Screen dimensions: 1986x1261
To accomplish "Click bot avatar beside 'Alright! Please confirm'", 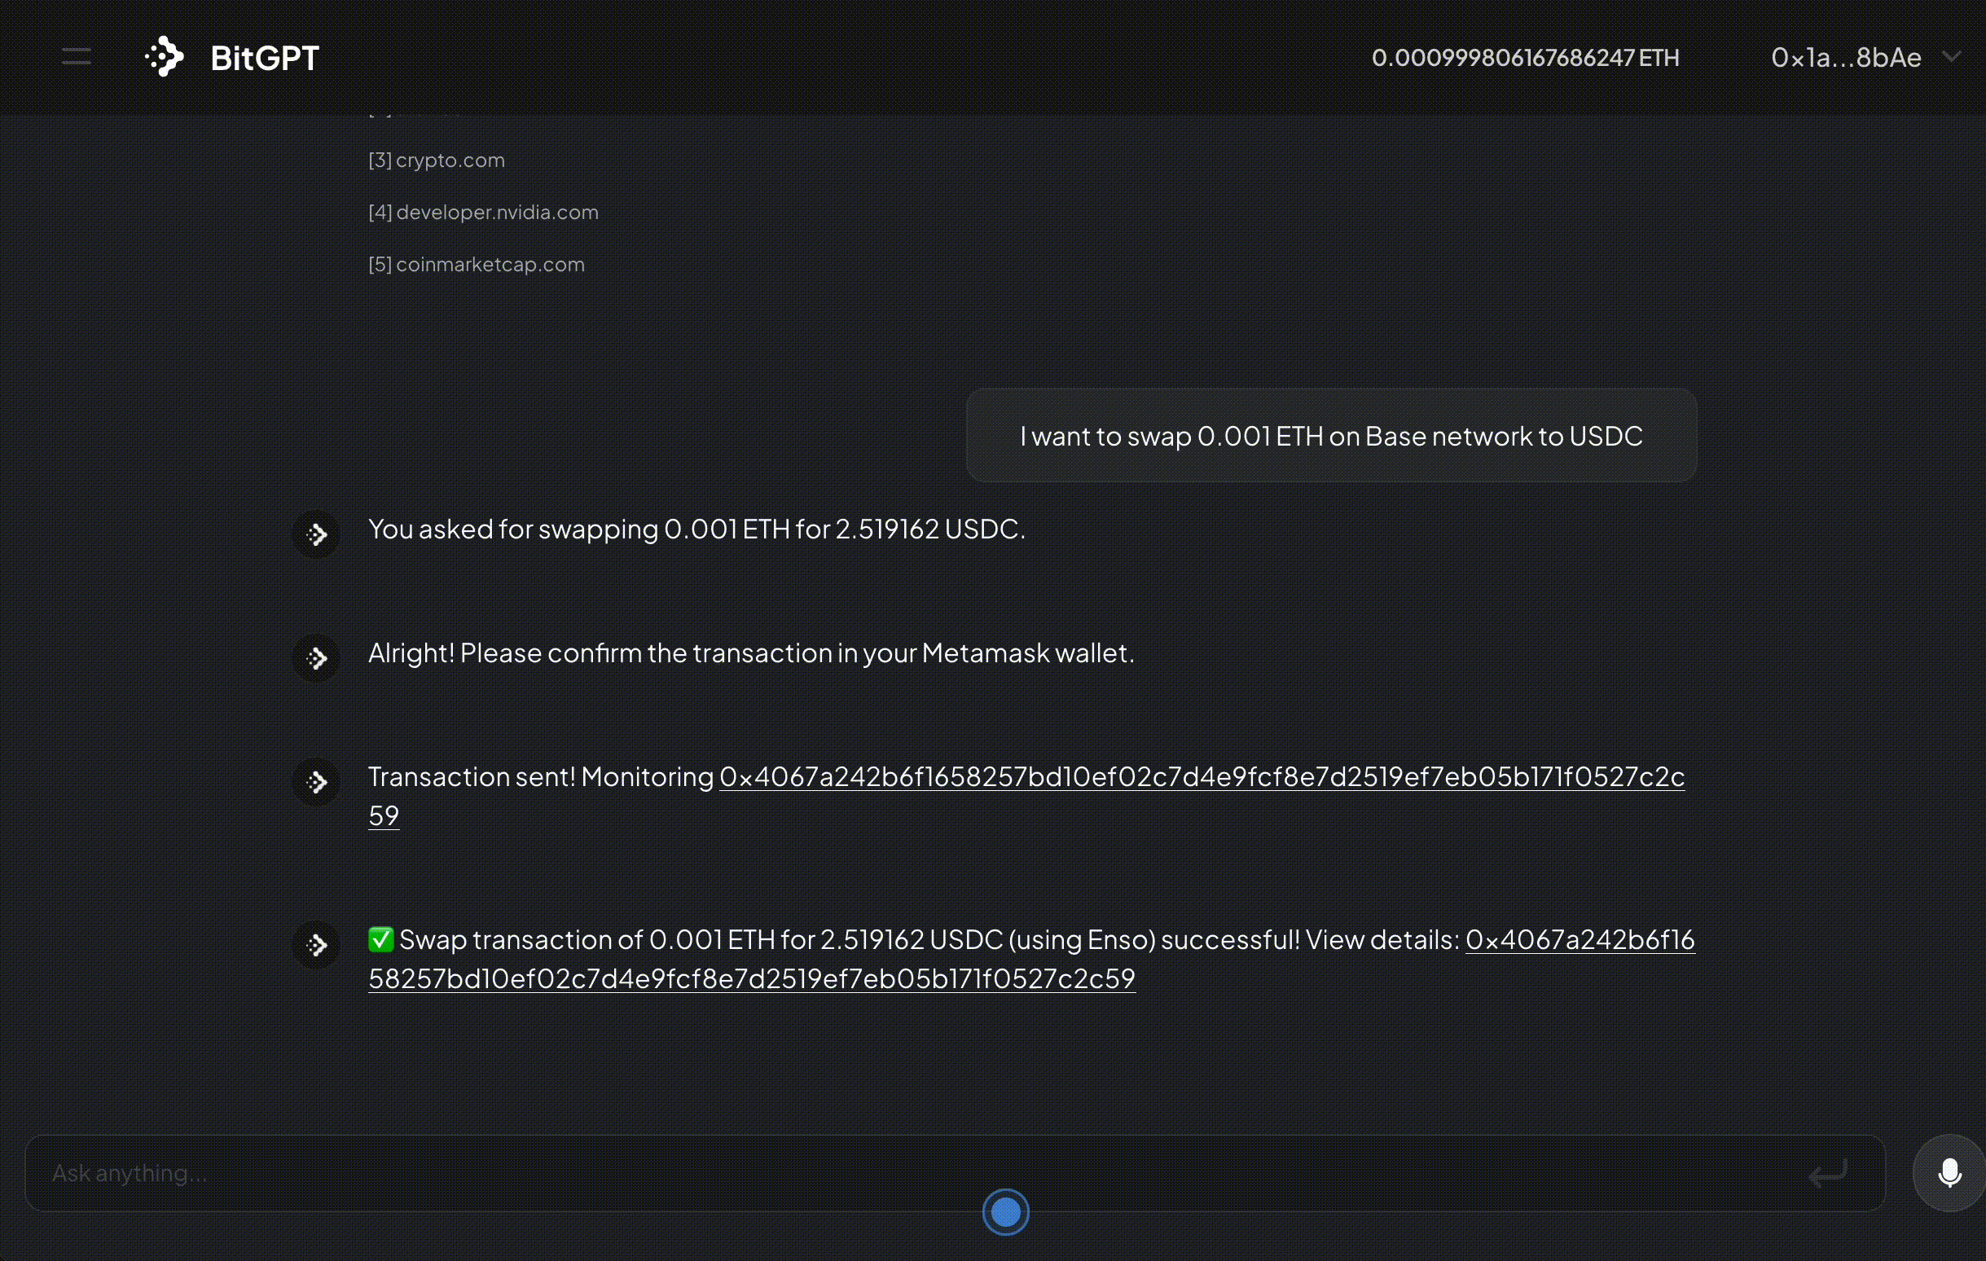I will pyautogui.click(x=316, y=658).
